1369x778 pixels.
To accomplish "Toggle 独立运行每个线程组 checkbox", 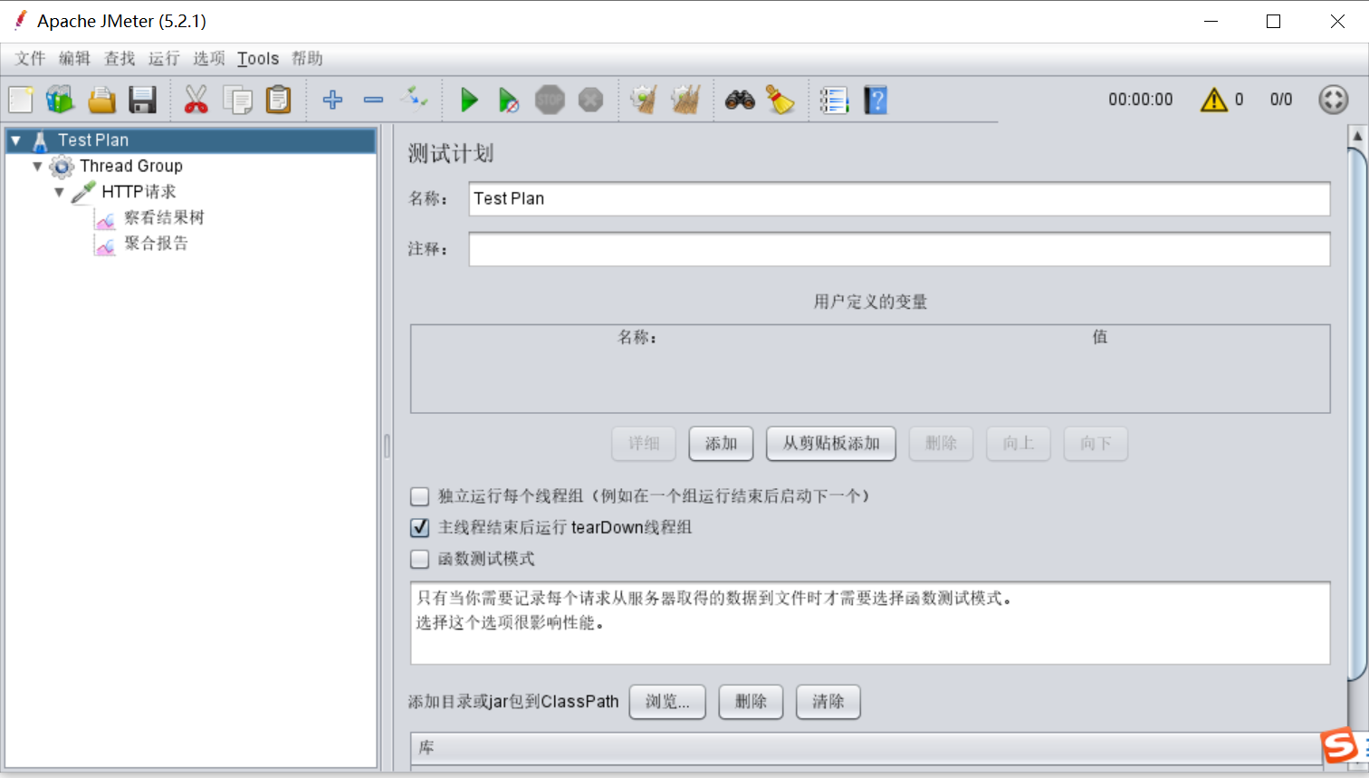I will (419, 496).
